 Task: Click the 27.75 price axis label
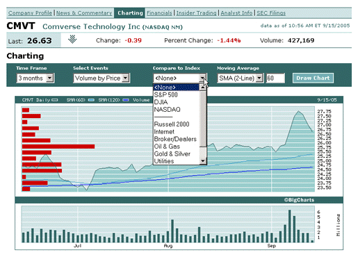pos(324,111)
